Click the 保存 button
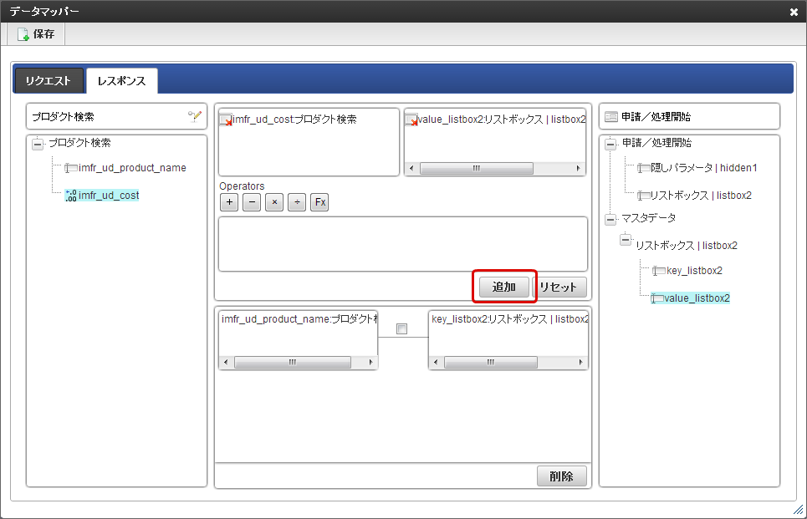807x519 pixels. [36, 34]
